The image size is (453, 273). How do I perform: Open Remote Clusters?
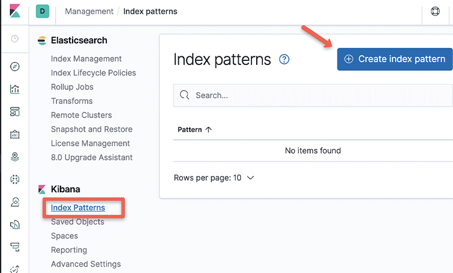(81, 115)
